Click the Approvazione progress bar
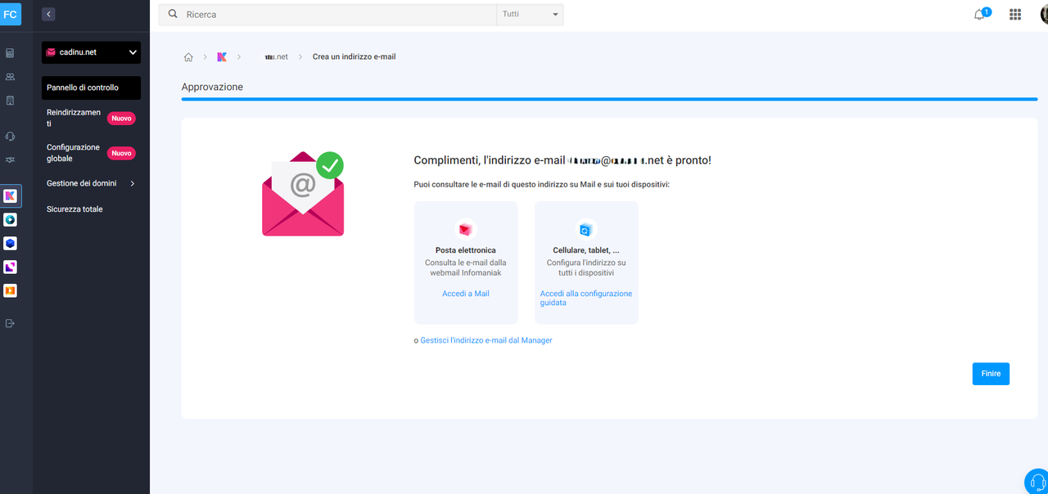Image resolution: width=1048 pixels, height=494 pixels. coord(609,99)
